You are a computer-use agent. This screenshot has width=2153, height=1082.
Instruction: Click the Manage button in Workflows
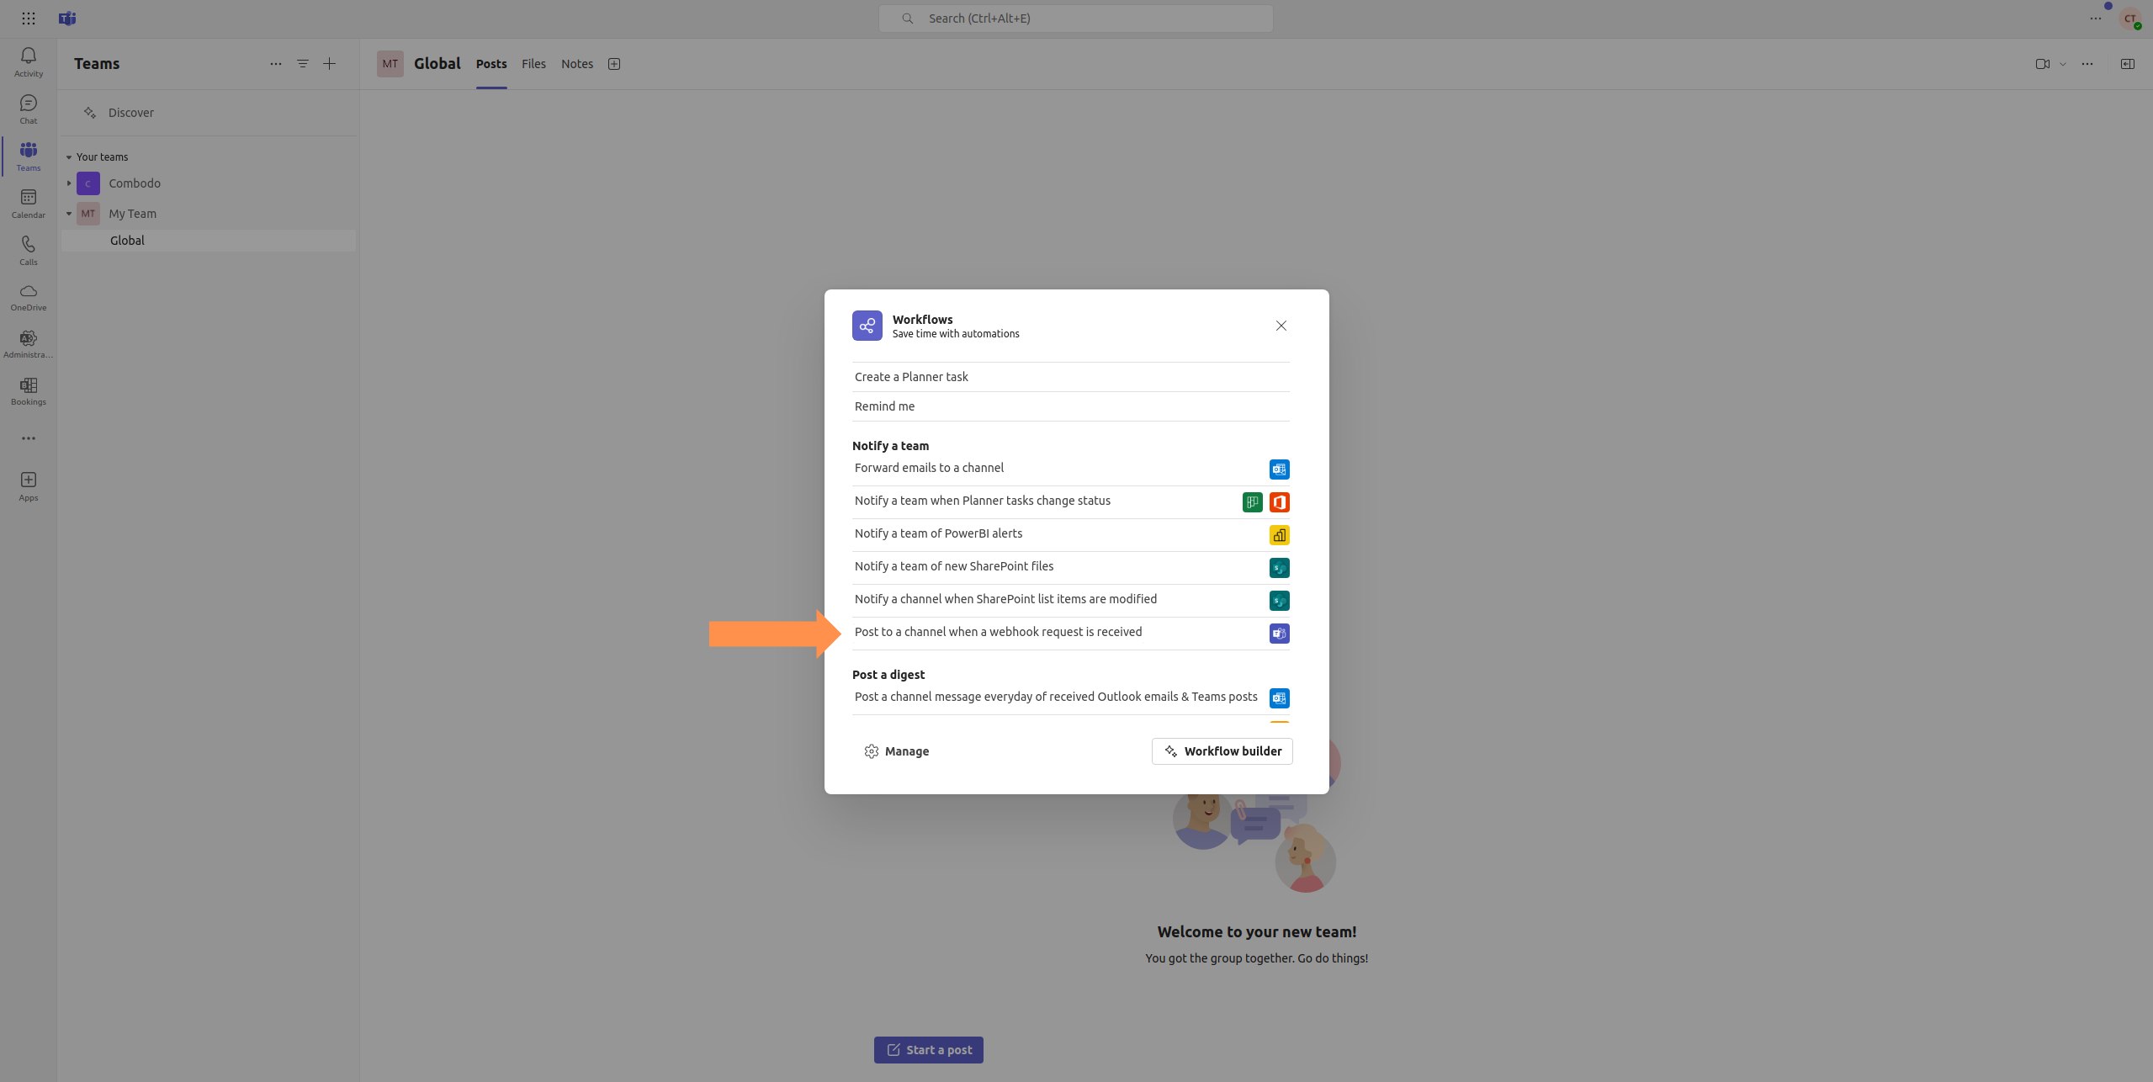coord(897,751)
